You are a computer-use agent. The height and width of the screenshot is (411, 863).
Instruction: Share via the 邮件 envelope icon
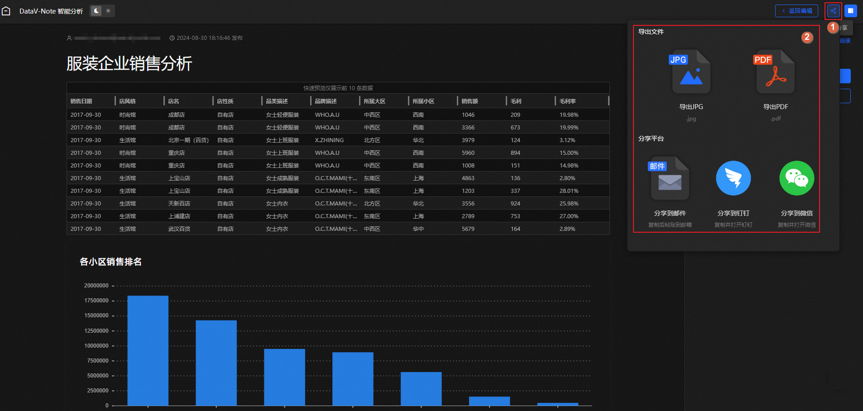(670, 178)
